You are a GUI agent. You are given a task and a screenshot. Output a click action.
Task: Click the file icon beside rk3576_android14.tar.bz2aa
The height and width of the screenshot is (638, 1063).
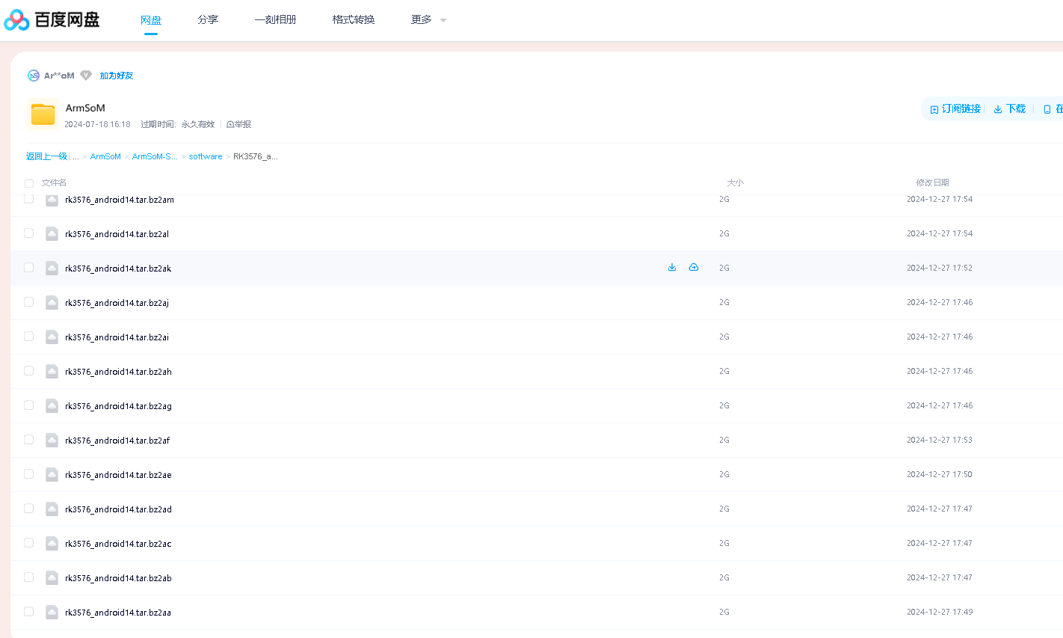click(x=52, y=611)
